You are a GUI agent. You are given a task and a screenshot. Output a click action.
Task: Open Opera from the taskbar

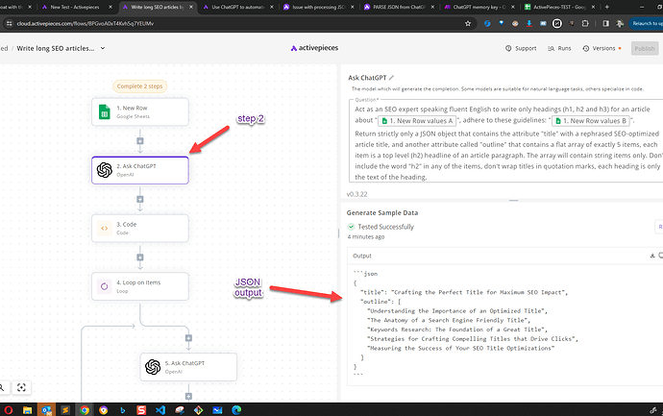pos(8,409)
